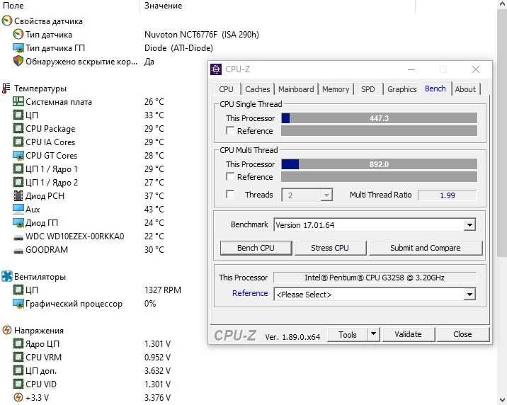
Task: Click chip icon for CPU VID
Action: point(18,384)
